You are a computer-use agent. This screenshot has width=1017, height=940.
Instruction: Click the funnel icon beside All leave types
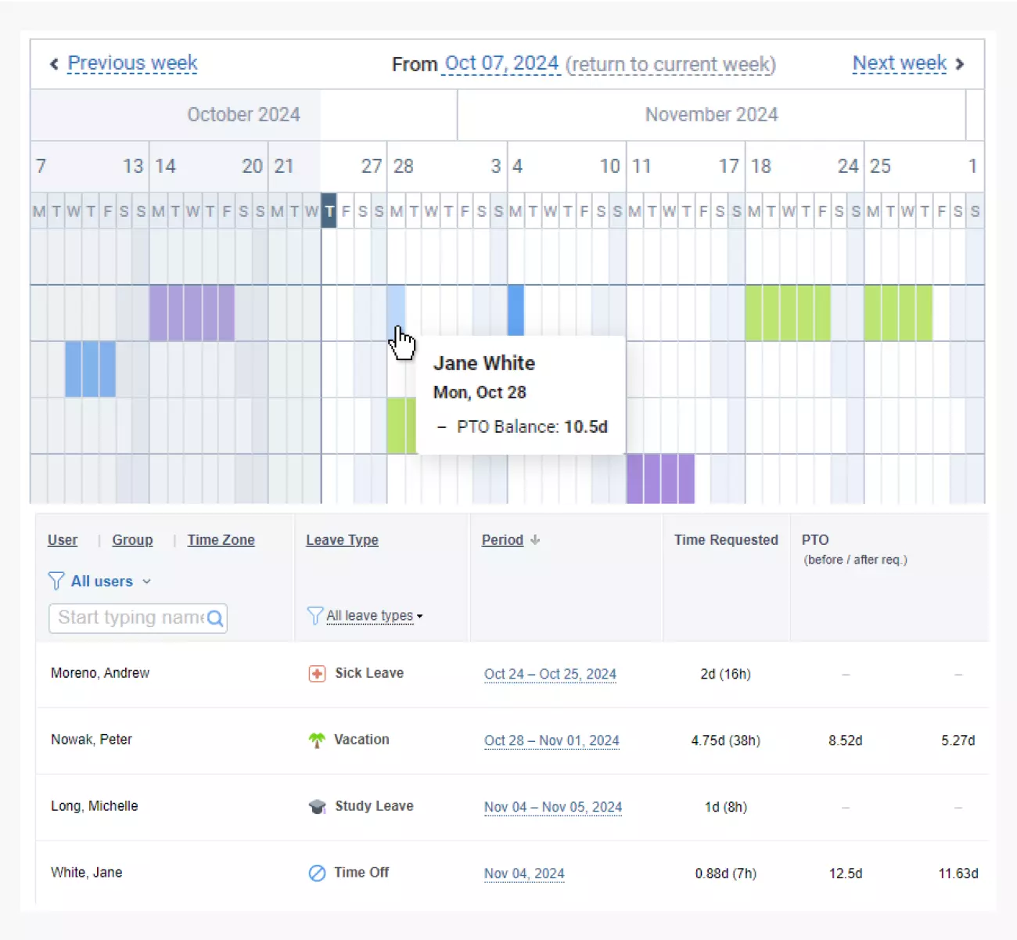[315, 616]
